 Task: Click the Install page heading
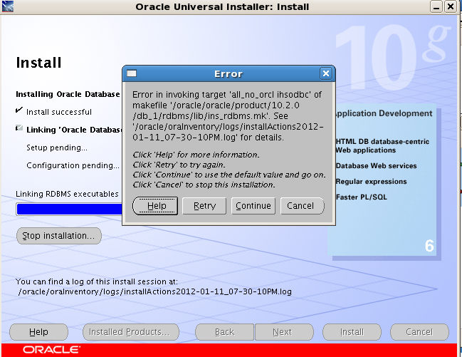[x=38, y=63]
